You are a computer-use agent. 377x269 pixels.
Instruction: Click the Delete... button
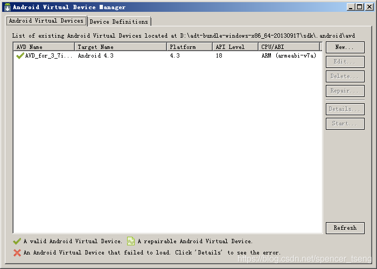[345, 76]
